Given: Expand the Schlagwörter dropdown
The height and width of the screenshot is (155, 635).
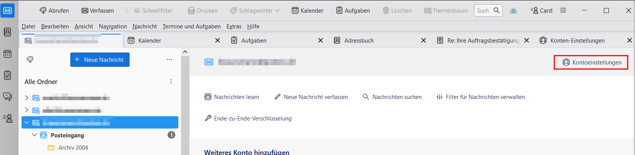Looking at the screenshot, I should (255, 10).
